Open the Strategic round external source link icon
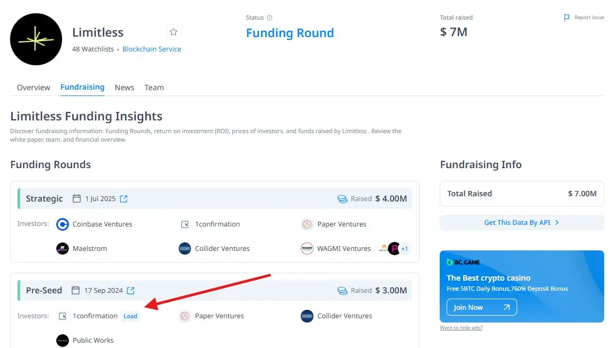 coord(124,199)
